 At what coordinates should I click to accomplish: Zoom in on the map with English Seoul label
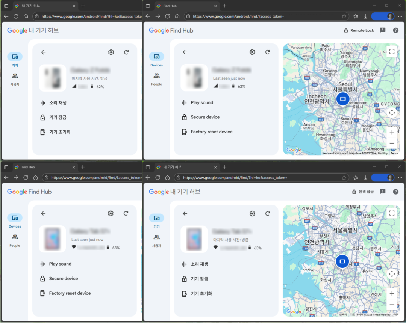point(392,132)
